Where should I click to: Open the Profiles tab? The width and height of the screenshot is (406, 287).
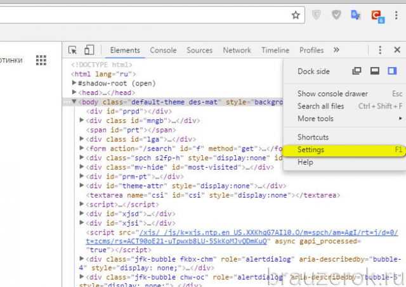311,50
